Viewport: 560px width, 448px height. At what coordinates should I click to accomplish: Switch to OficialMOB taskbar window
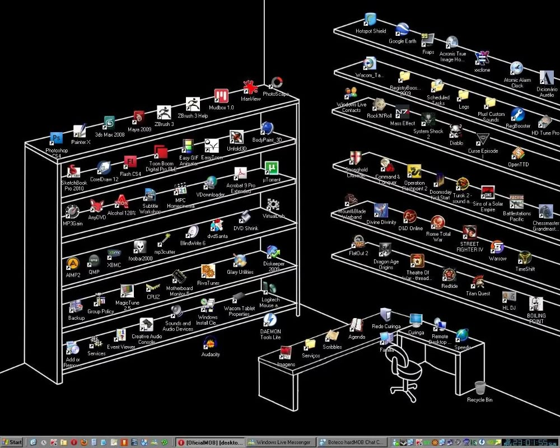click(211, 442)
